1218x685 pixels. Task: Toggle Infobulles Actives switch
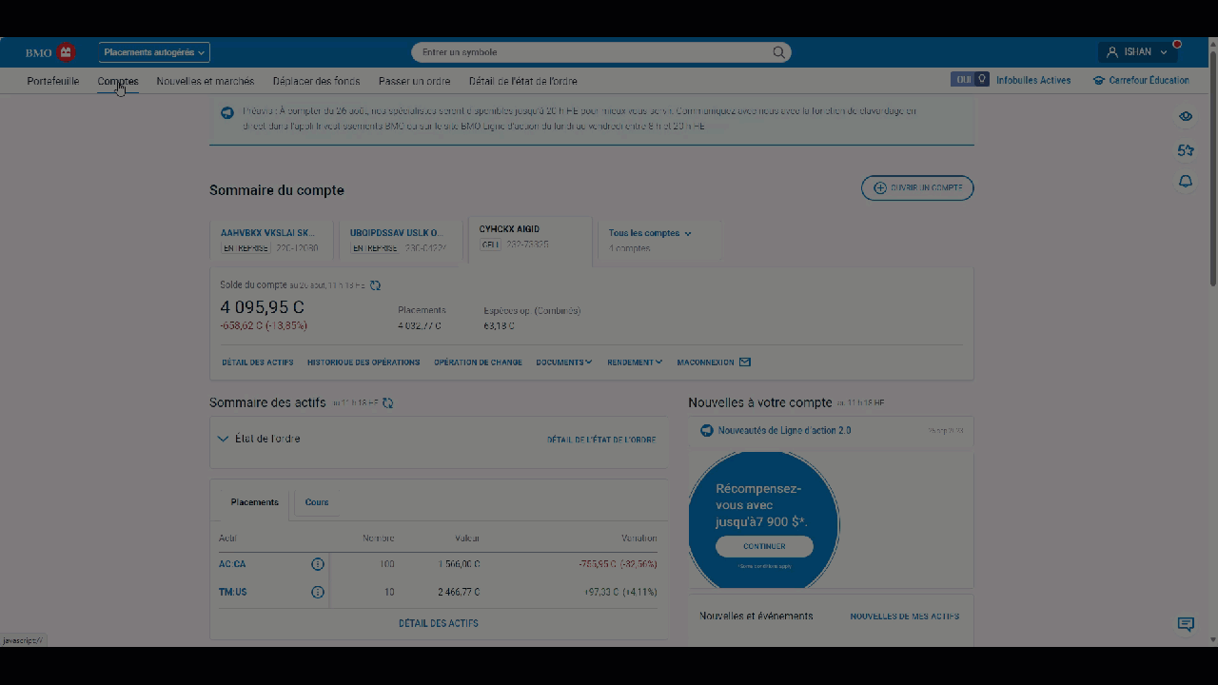(970, 80)
